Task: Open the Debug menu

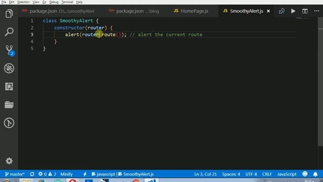Action: coord(54,2)
